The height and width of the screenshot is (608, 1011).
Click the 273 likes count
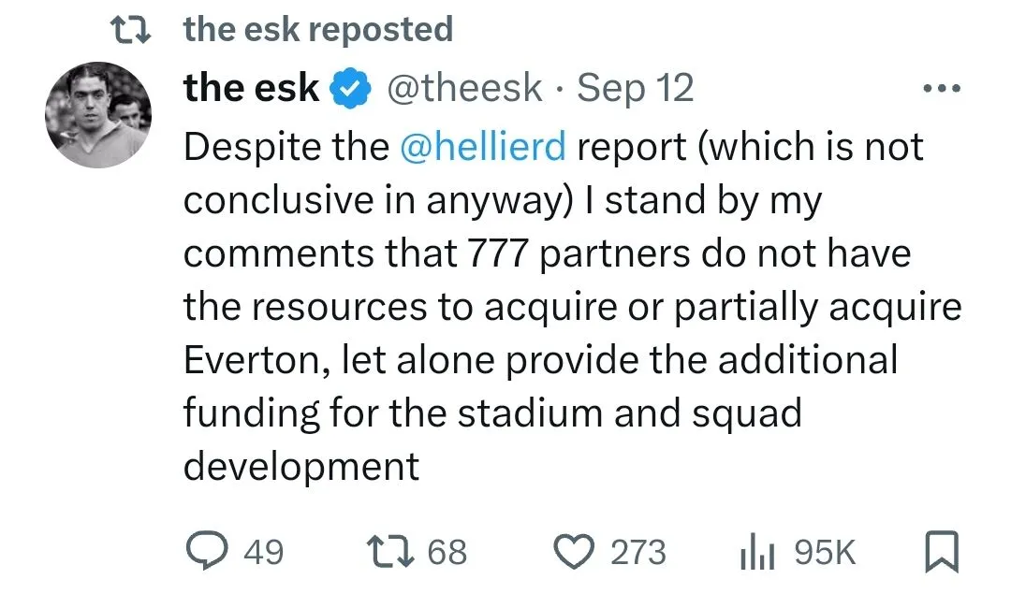(637, 552)
